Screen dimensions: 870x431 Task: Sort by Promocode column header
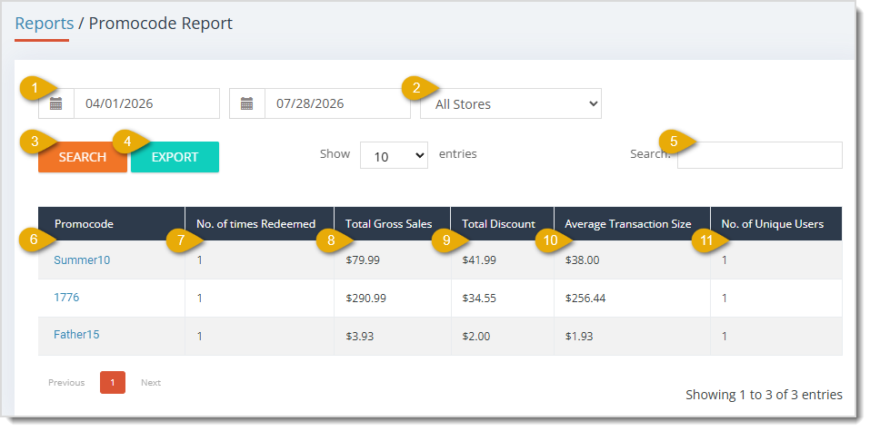(112, 224)
